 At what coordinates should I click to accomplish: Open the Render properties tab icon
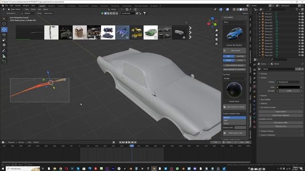coord(254,70)
